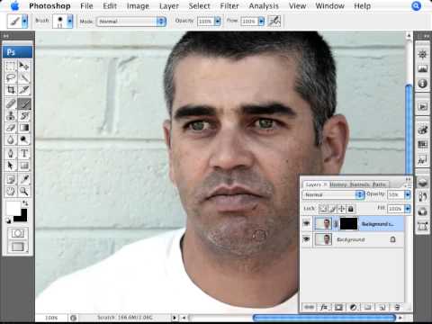The image size is (432, 324).
Task: Open brush Flow slider arrow
Action: (x=261, y=22)
